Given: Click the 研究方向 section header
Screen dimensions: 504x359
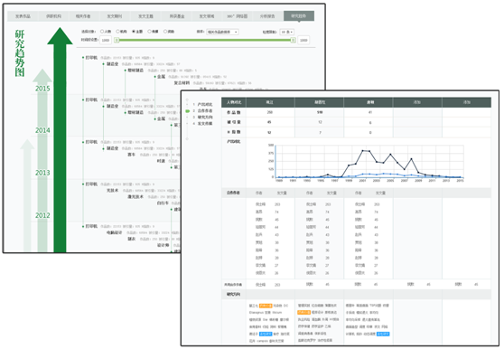Looking at the screenshot, I should point(234,295).
